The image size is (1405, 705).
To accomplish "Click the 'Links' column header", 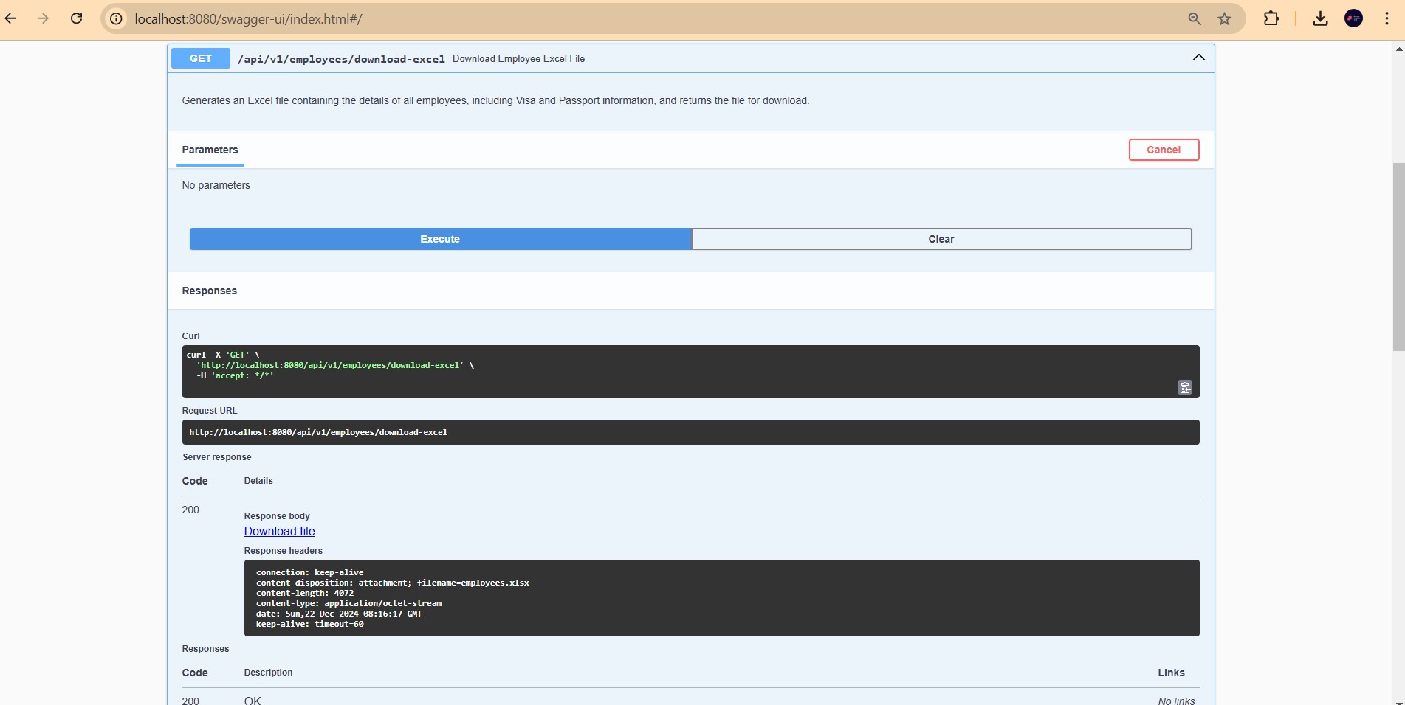I will pos(1171,673).
